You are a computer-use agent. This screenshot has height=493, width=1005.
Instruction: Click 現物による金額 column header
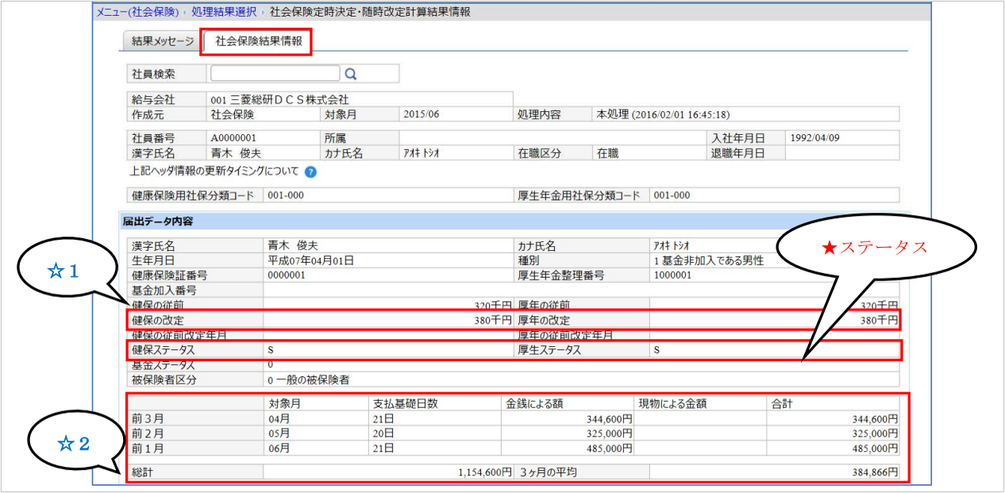click(672, 404)
